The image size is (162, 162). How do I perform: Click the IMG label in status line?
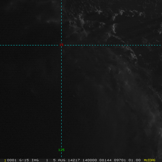[x=35, y=160]
